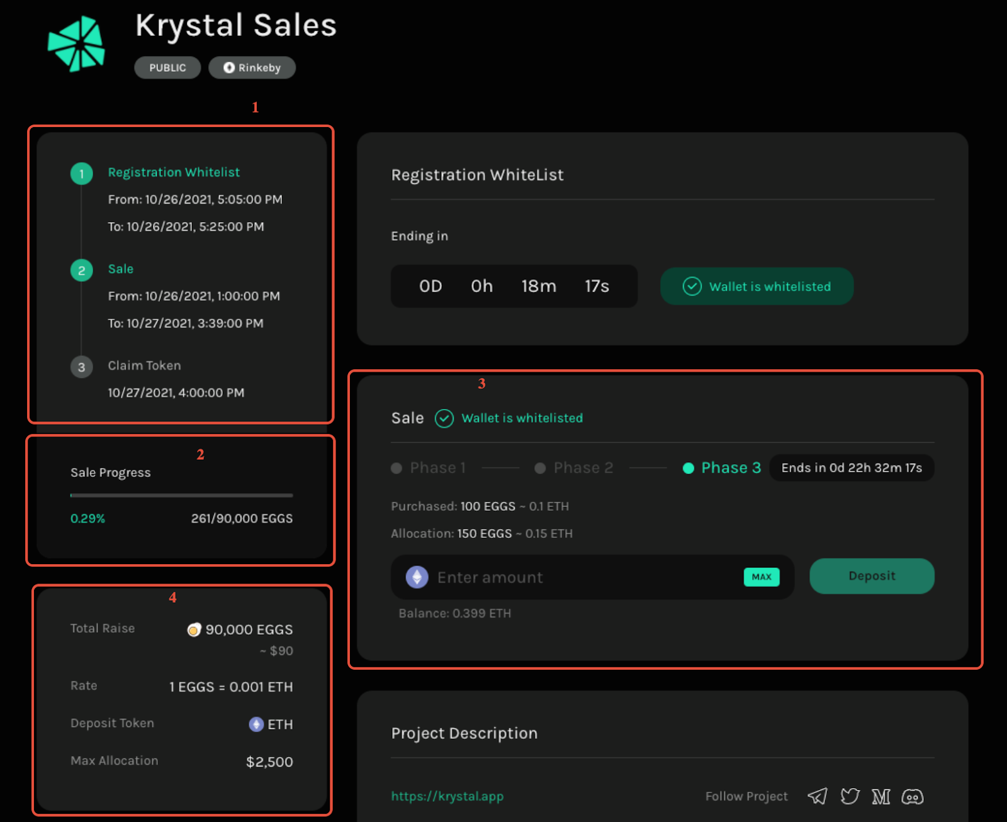The image size is (1007, 822).
Task: Click the MAX amount button
Action: point(762,577)
